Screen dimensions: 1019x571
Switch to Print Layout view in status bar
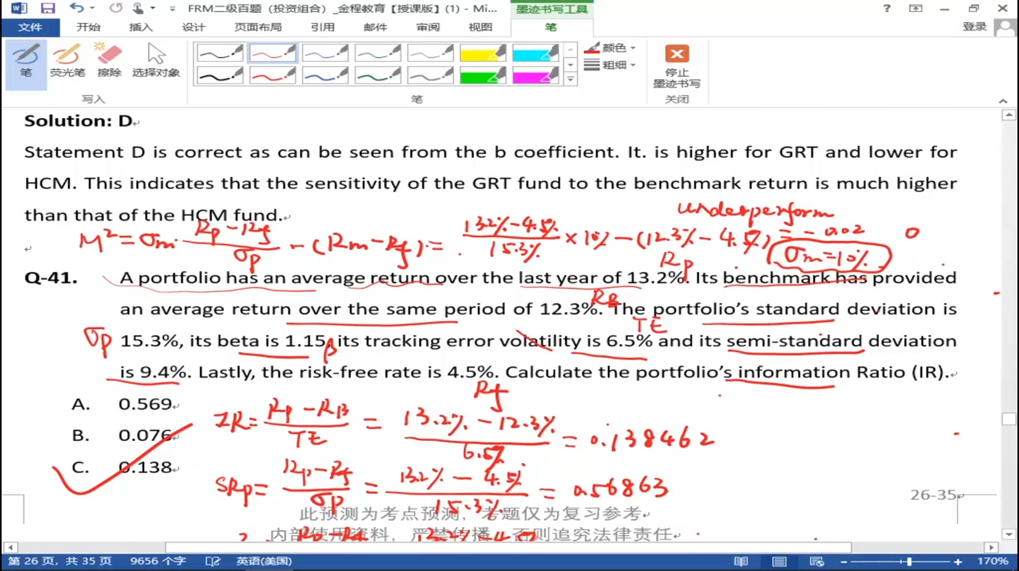[x=779, y=561]
